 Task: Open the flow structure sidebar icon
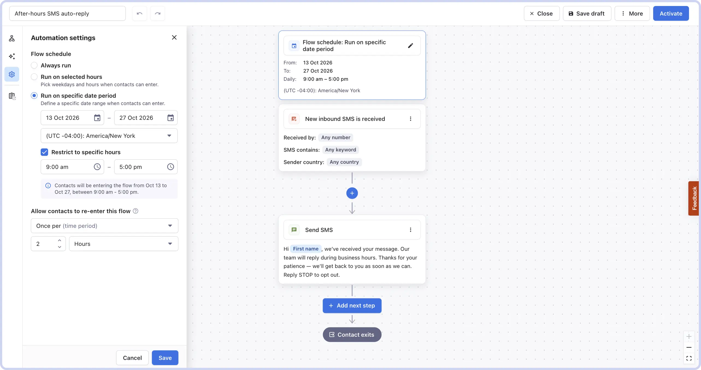click(12, 38)
